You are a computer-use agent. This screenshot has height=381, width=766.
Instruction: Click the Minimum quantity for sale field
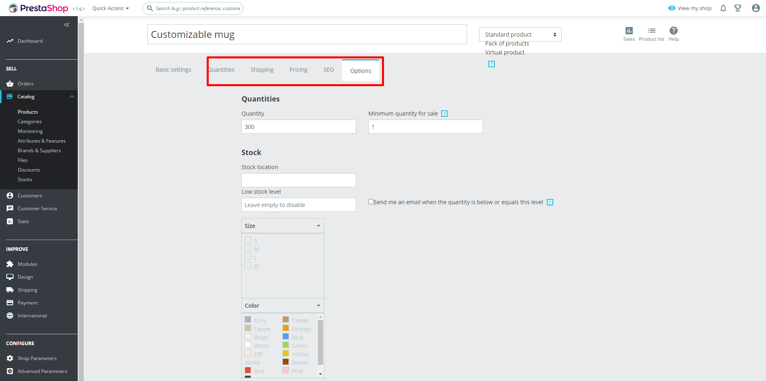click(x=426, y=127)
